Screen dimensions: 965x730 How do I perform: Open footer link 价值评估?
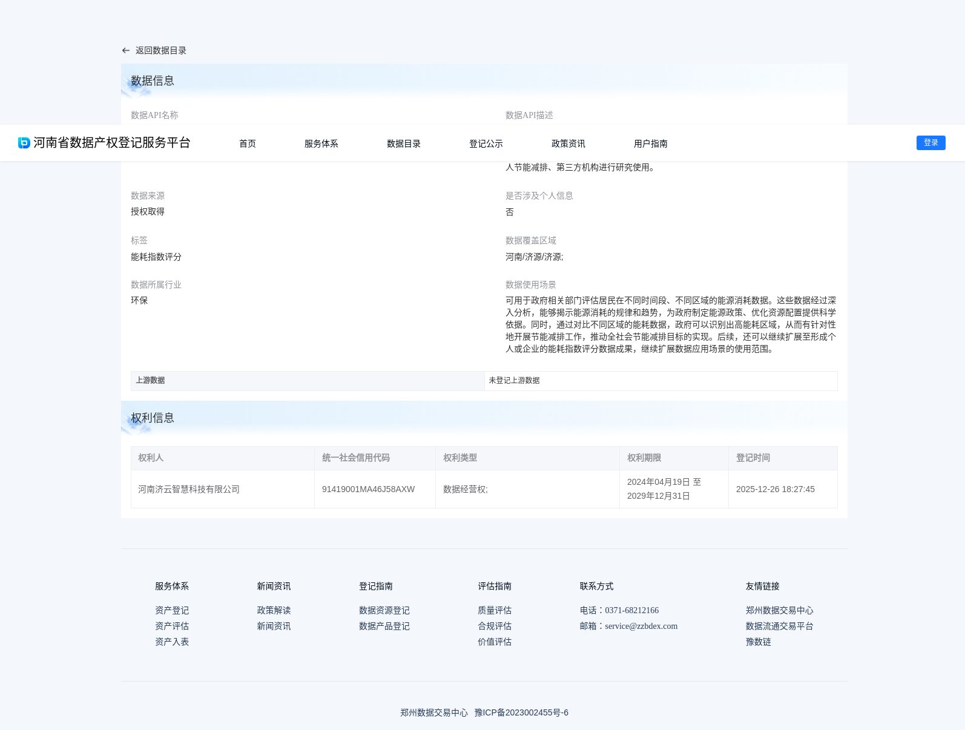(x=495, y=642)
